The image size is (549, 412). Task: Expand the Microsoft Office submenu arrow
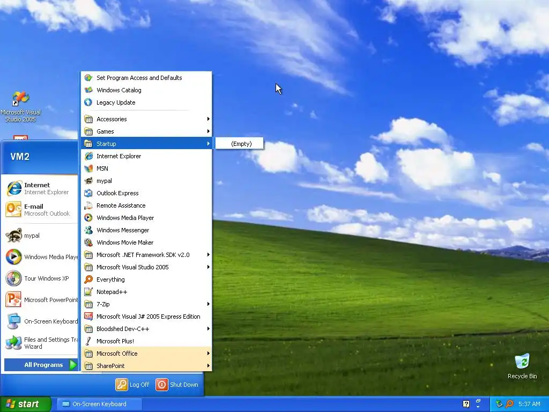pos(209,354)
